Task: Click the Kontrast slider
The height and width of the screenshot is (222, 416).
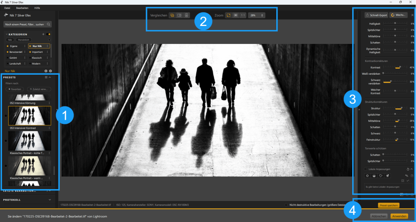Action: click(x=395, y=67)
